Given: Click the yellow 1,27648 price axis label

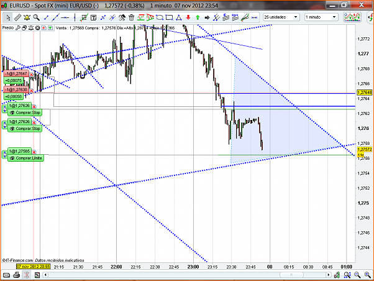Looking at the screenshot, I should pyautogui.click(x=365, y=93).
